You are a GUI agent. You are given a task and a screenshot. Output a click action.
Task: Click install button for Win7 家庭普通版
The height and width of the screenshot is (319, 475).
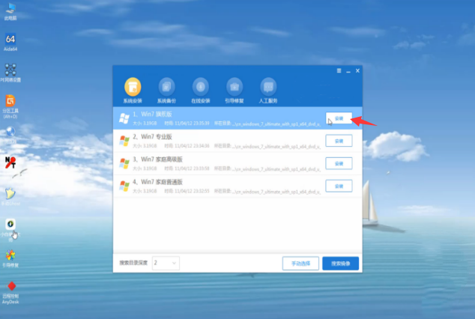tap(339, 186)
